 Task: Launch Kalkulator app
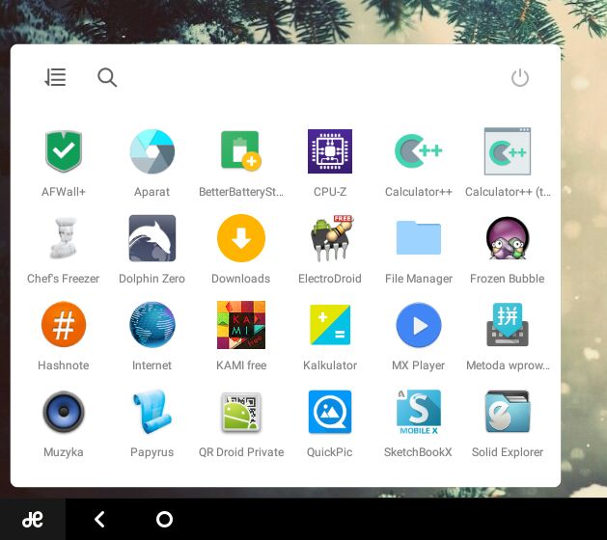point(330,325)
